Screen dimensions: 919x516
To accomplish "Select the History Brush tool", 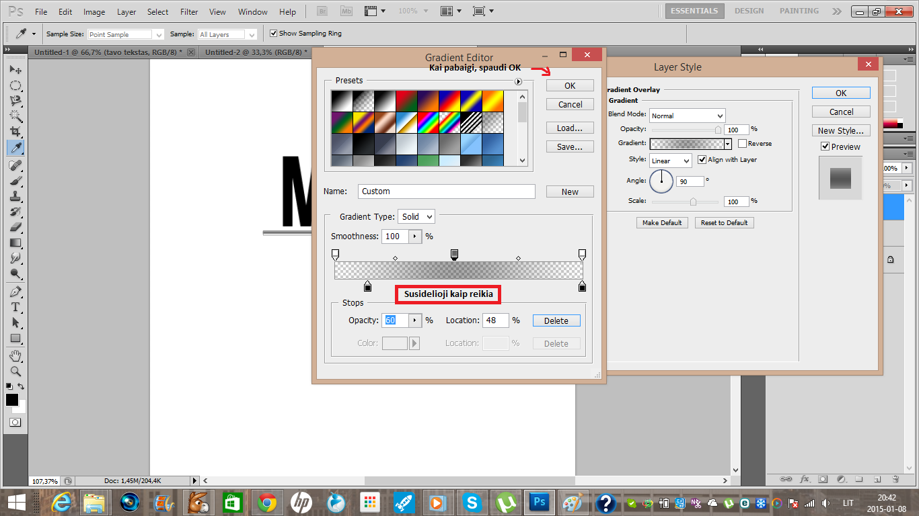I will coord(15,212).
